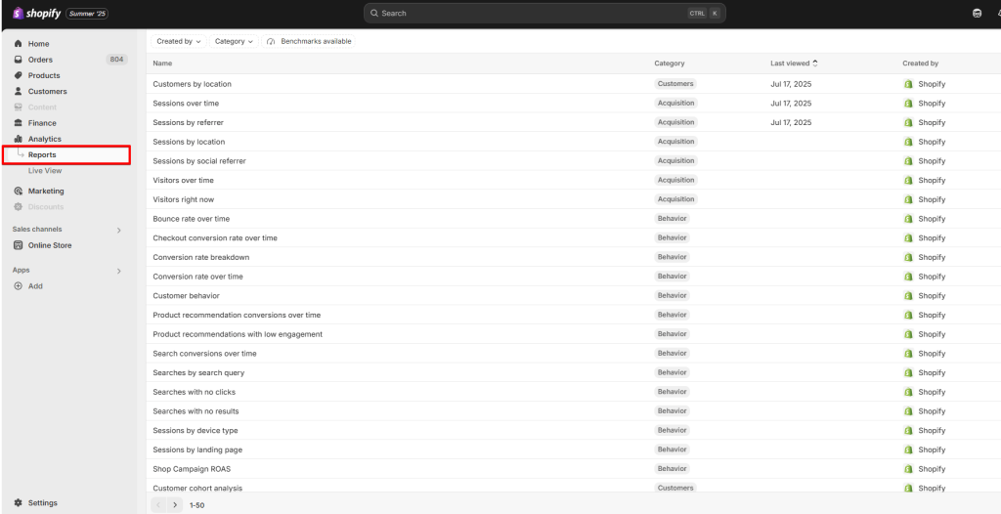Open Sessions by location report

pyautogui.click(x=189, y=142)
